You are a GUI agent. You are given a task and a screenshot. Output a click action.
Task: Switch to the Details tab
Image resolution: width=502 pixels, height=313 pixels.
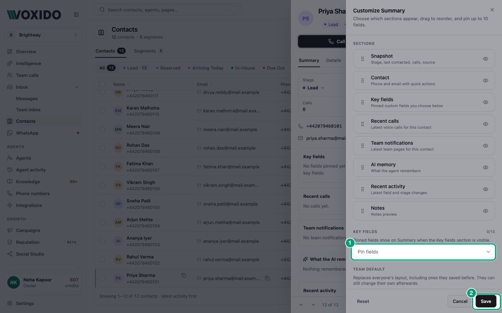(x=334, y=60)
